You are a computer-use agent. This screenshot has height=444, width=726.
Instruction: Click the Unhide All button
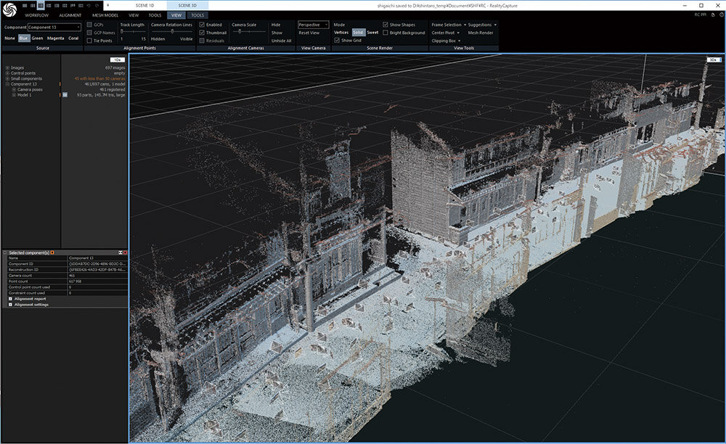(x=282, y=41)
